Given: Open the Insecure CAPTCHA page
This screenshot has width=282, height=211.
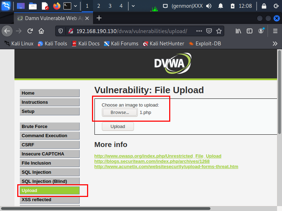Looking at the screenshot, I should (50, 154).
